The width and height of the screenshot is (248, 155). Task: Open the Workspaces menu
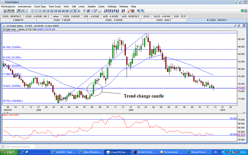pyautogui.click(x=8, y=6)
